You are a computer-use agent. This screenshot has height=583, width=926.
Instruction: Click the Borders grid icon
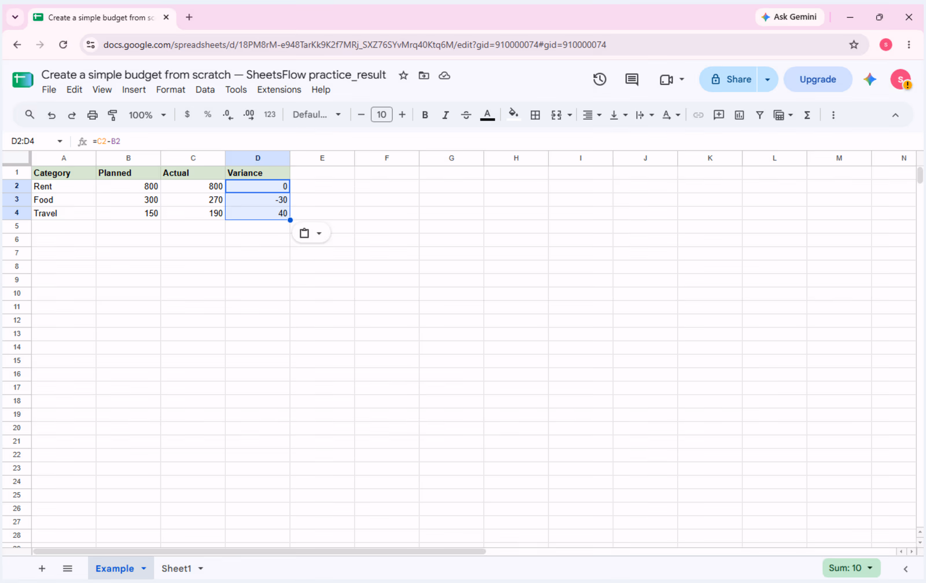point(535,115)
